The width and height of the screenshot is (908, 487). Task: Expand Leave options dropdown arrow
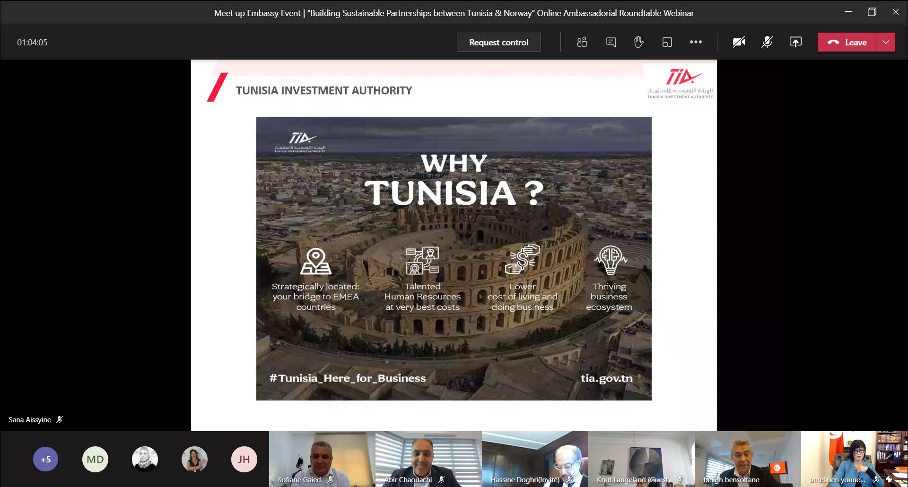click(886, 42)
